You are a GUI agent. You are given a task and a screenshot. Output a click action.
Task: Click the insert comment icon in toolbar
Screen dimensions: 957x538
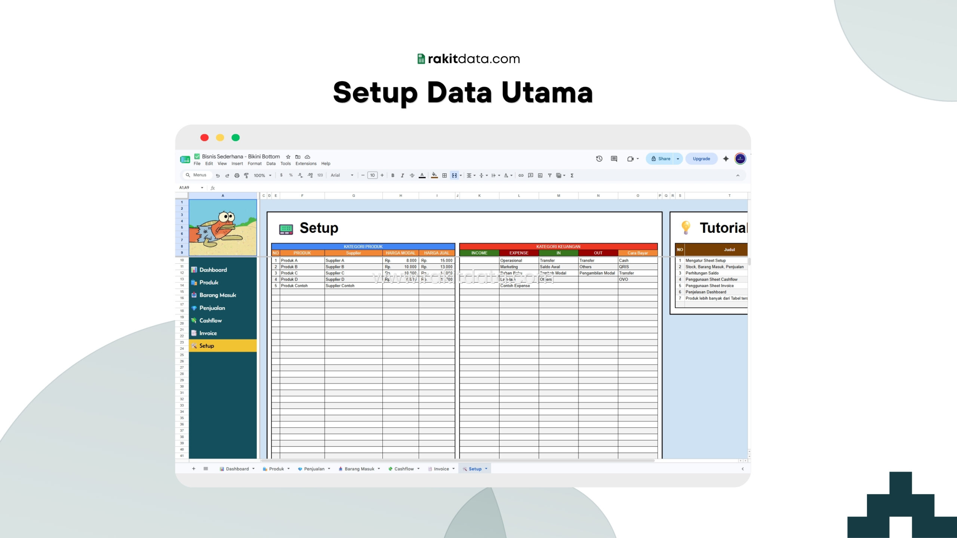click(x=530, y=175)
